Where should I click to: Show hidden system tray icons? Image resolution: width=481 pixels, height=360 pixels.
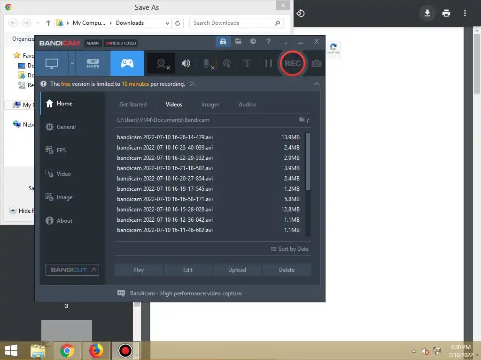click(x=414, y=351)
